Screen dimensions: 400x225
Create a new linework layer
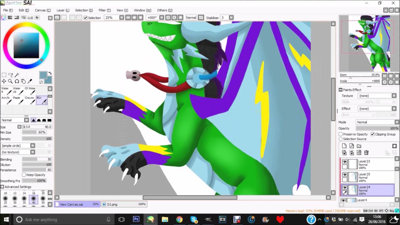(352, 146)
